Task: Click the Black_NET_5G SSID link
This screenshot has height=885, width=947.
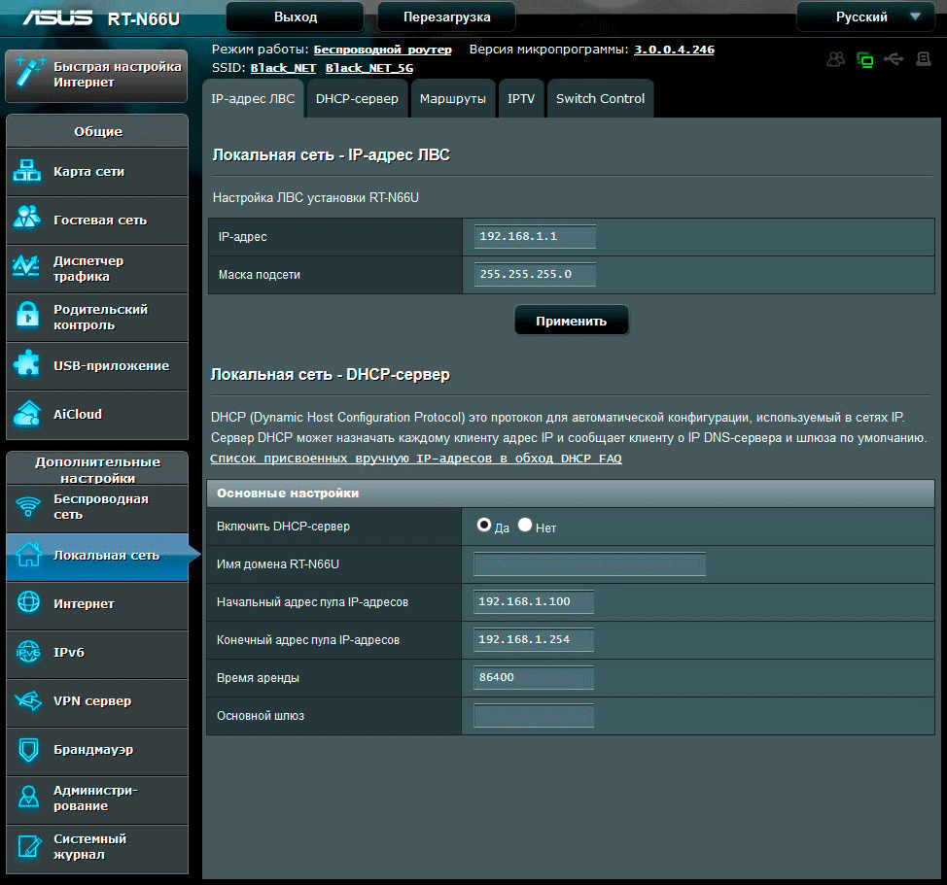Action: pyautogui.click(x=369, y=68)
